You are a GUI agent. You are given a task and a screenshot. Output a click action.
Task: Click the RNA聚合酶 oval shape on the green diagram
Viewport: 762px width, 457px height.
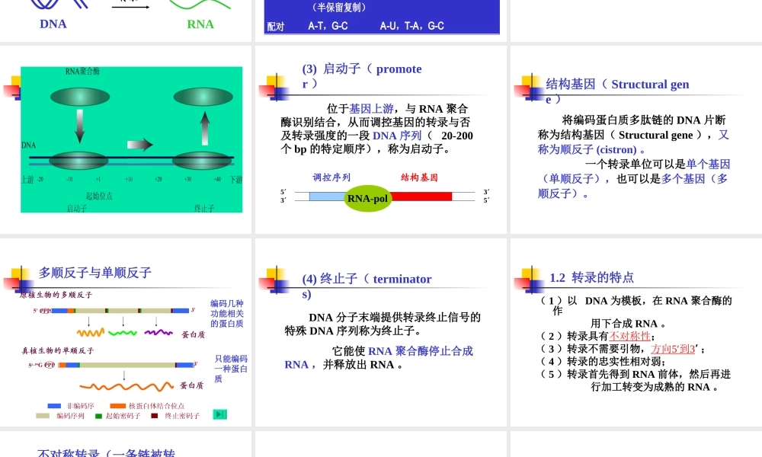point(81,97)
